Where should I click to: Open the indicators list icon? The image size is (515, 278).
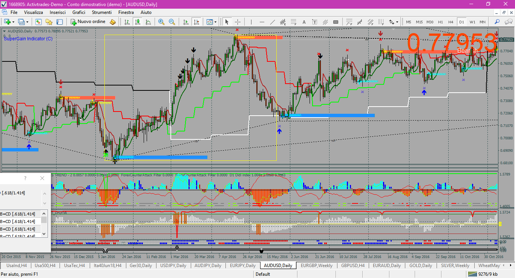(x=209, y=22)
